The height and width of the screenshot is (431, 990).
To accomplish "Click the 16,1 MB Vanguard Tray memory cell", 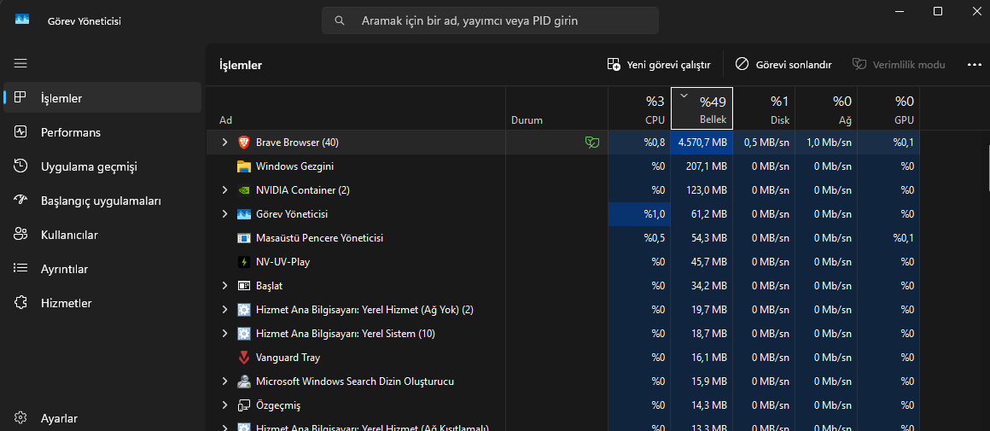I will 702,357.
